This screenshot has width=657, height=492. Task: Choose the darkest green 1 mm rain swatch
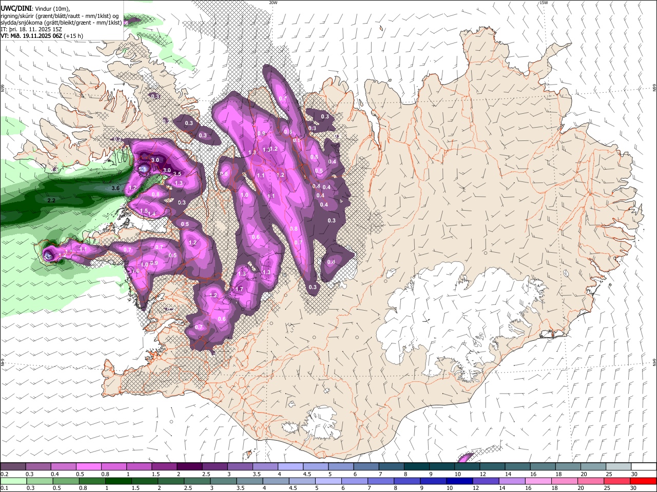point(118,481)
